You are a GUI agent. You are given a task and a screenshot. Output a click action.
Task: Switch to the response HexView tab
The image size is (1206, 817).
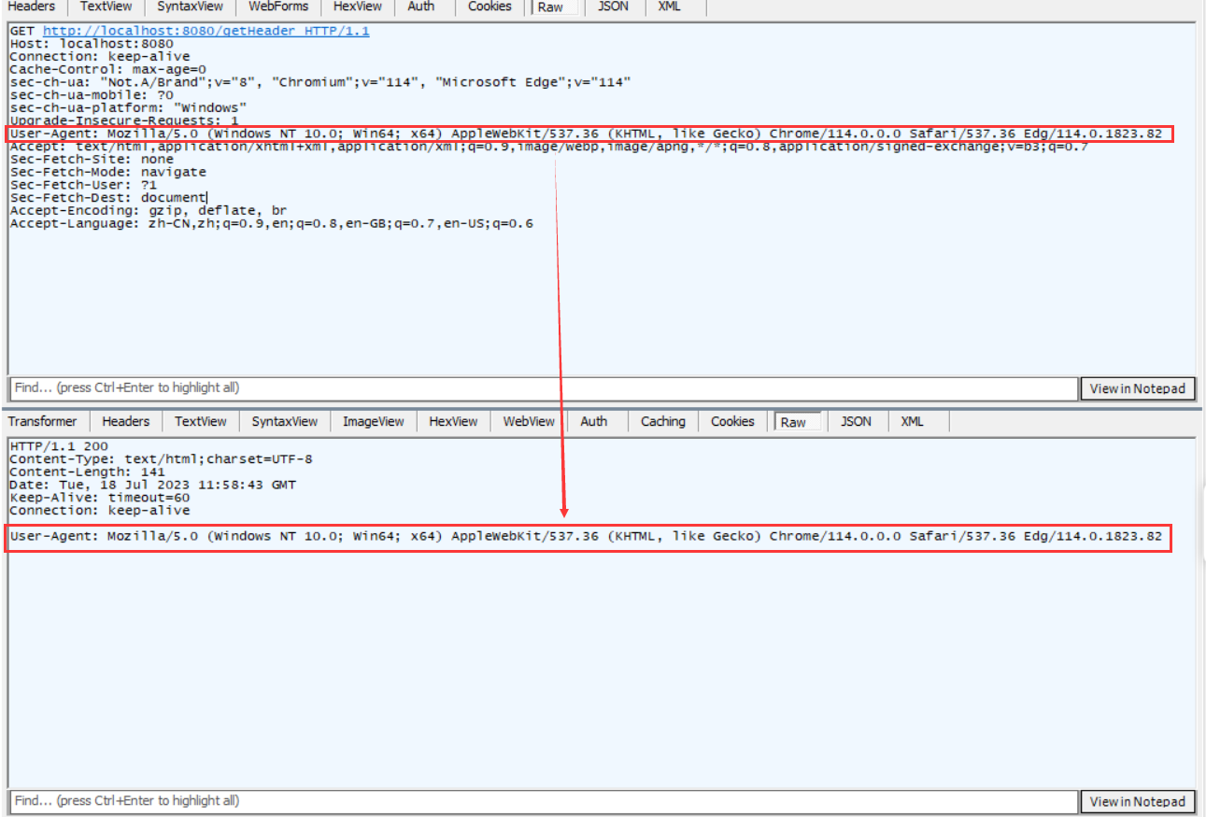453,422
